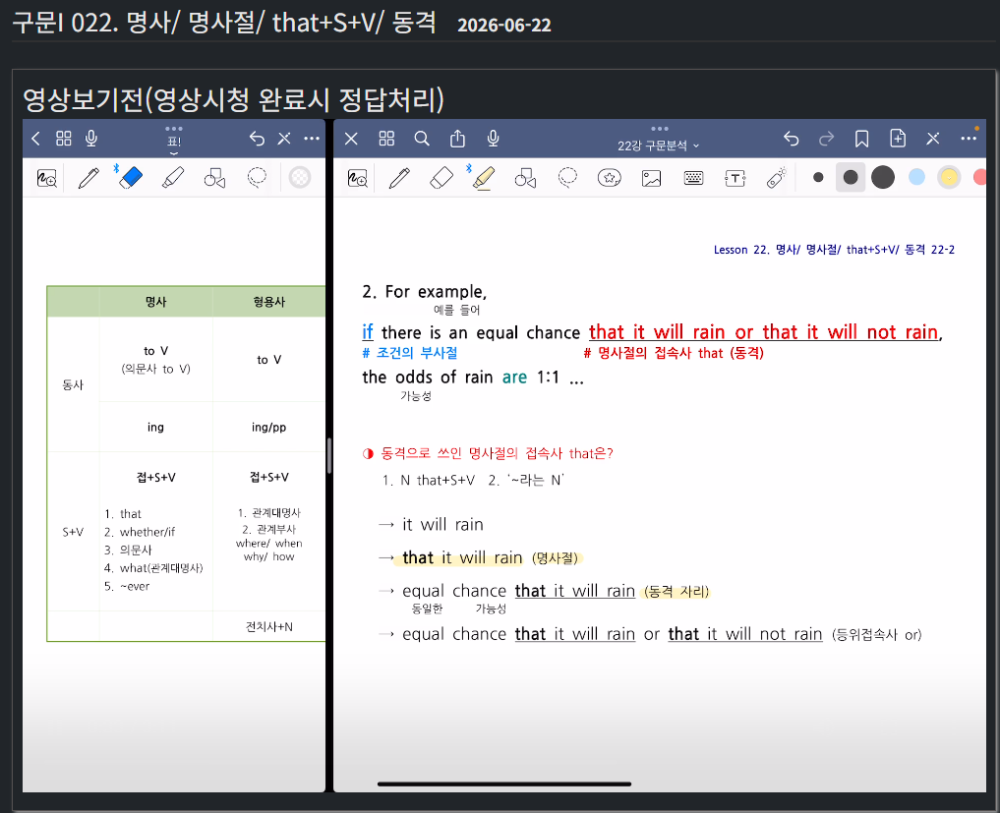Bookmark the current page

pyautogui.click(x=861, y=139)
